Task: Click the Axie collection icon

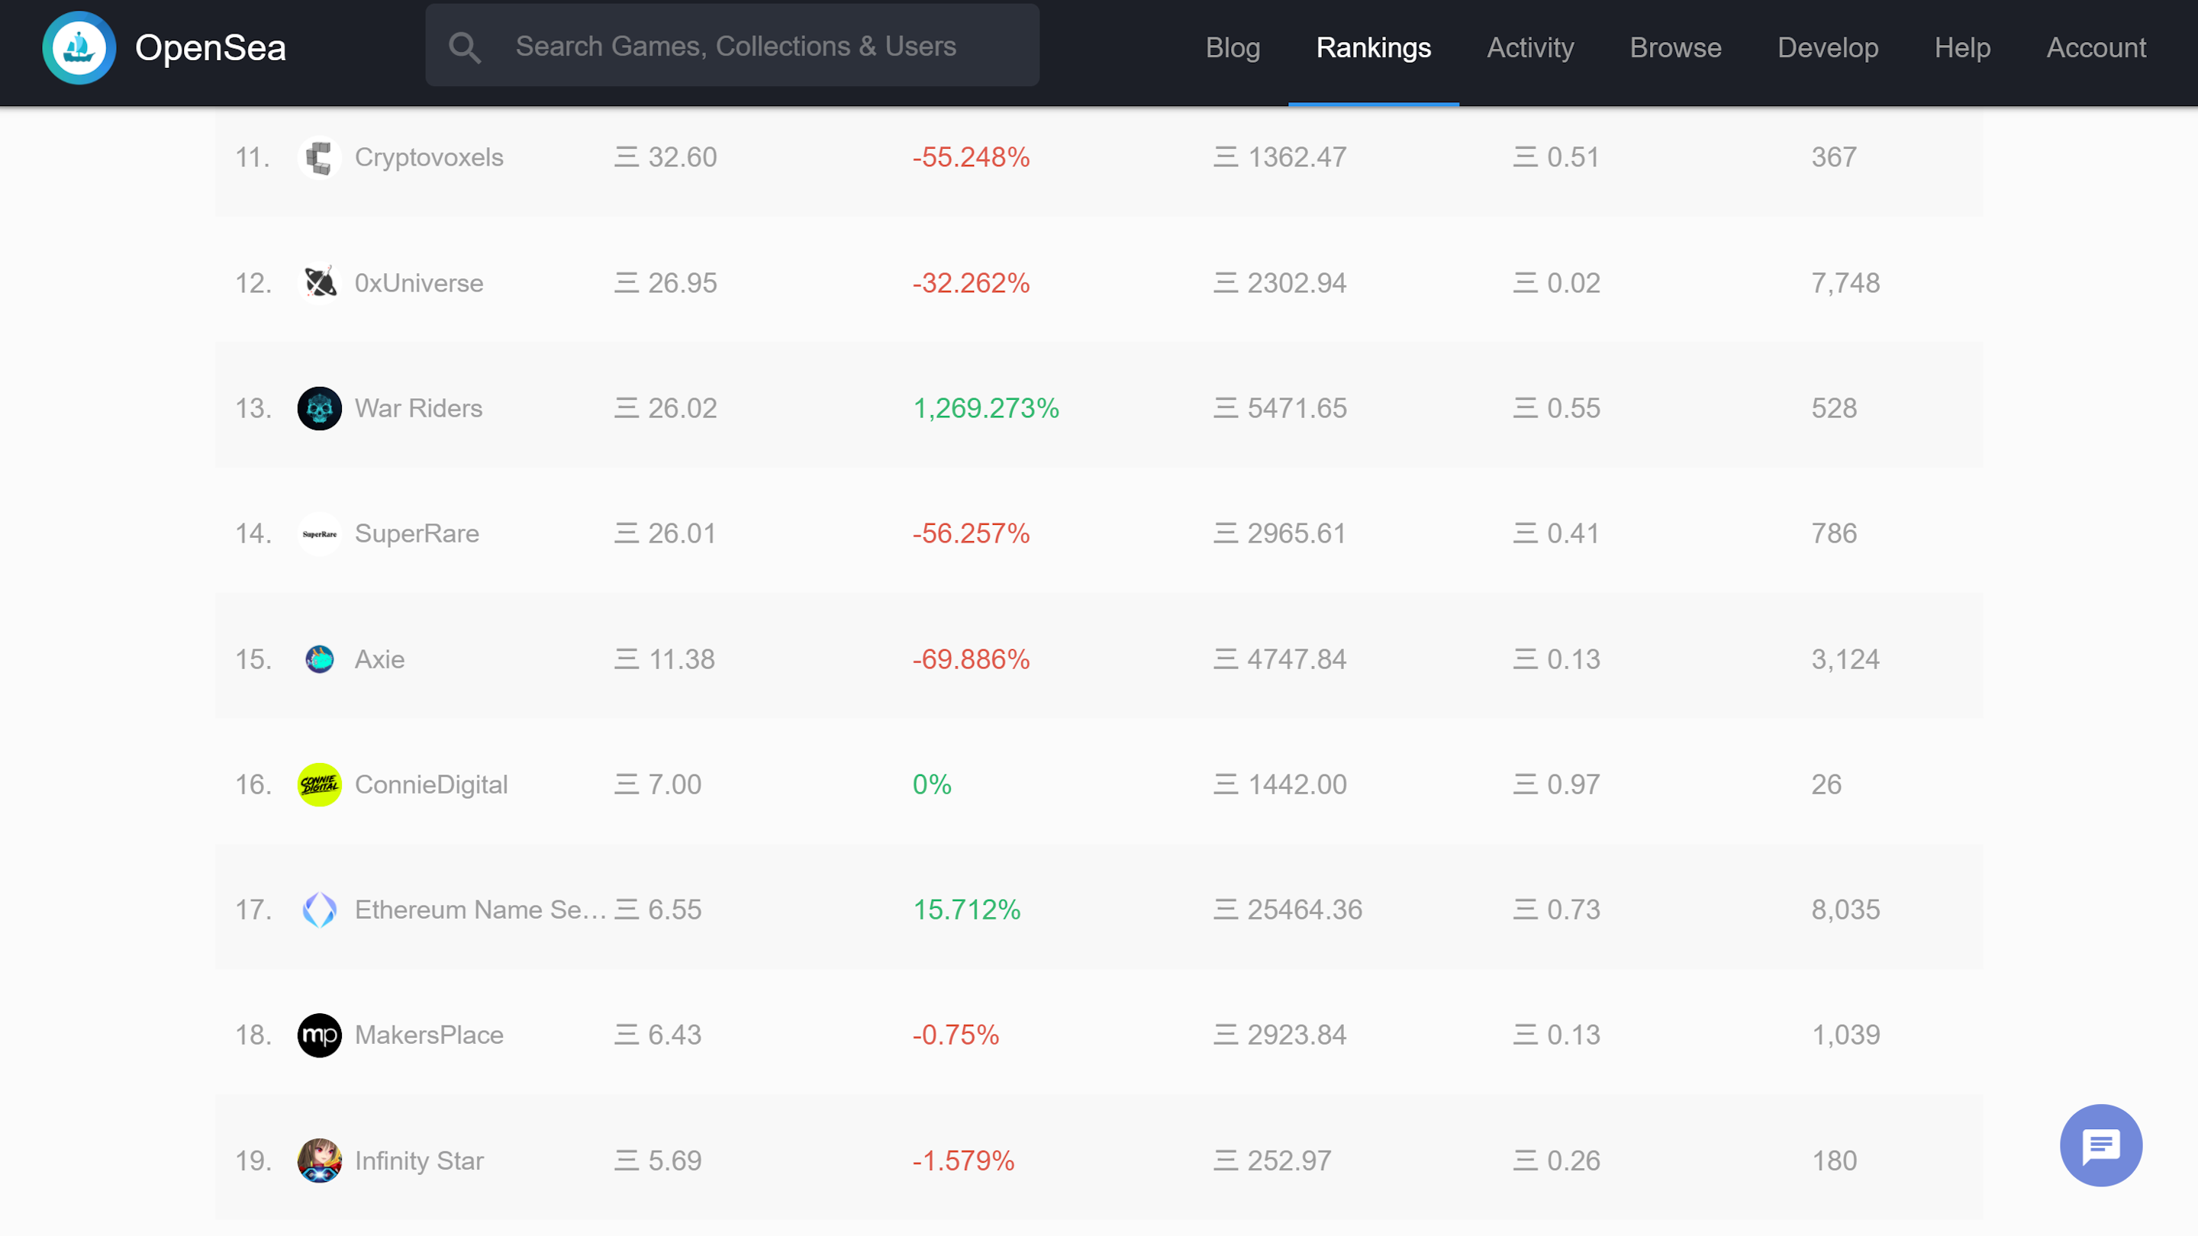Action: (x=319, y=659)
